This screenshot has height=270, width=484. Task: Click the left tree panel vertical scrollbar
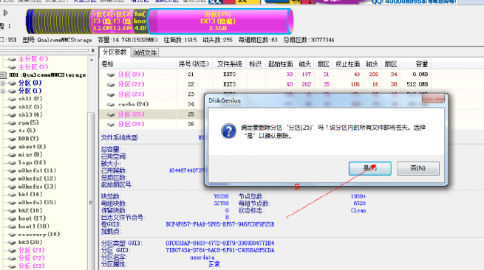(x=91, y=163)
